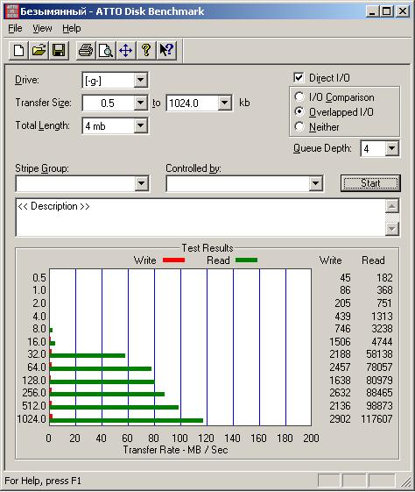Toggle the Direct I/O checkbox
The height and width of the screenshot is (492, 415).
pyautogui.click(x=299, y=77)
